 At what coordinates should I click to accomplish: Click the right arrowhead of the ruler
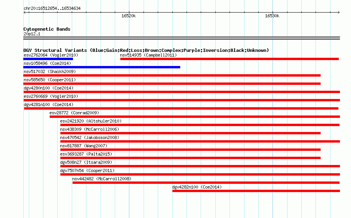tap(339, 13)
